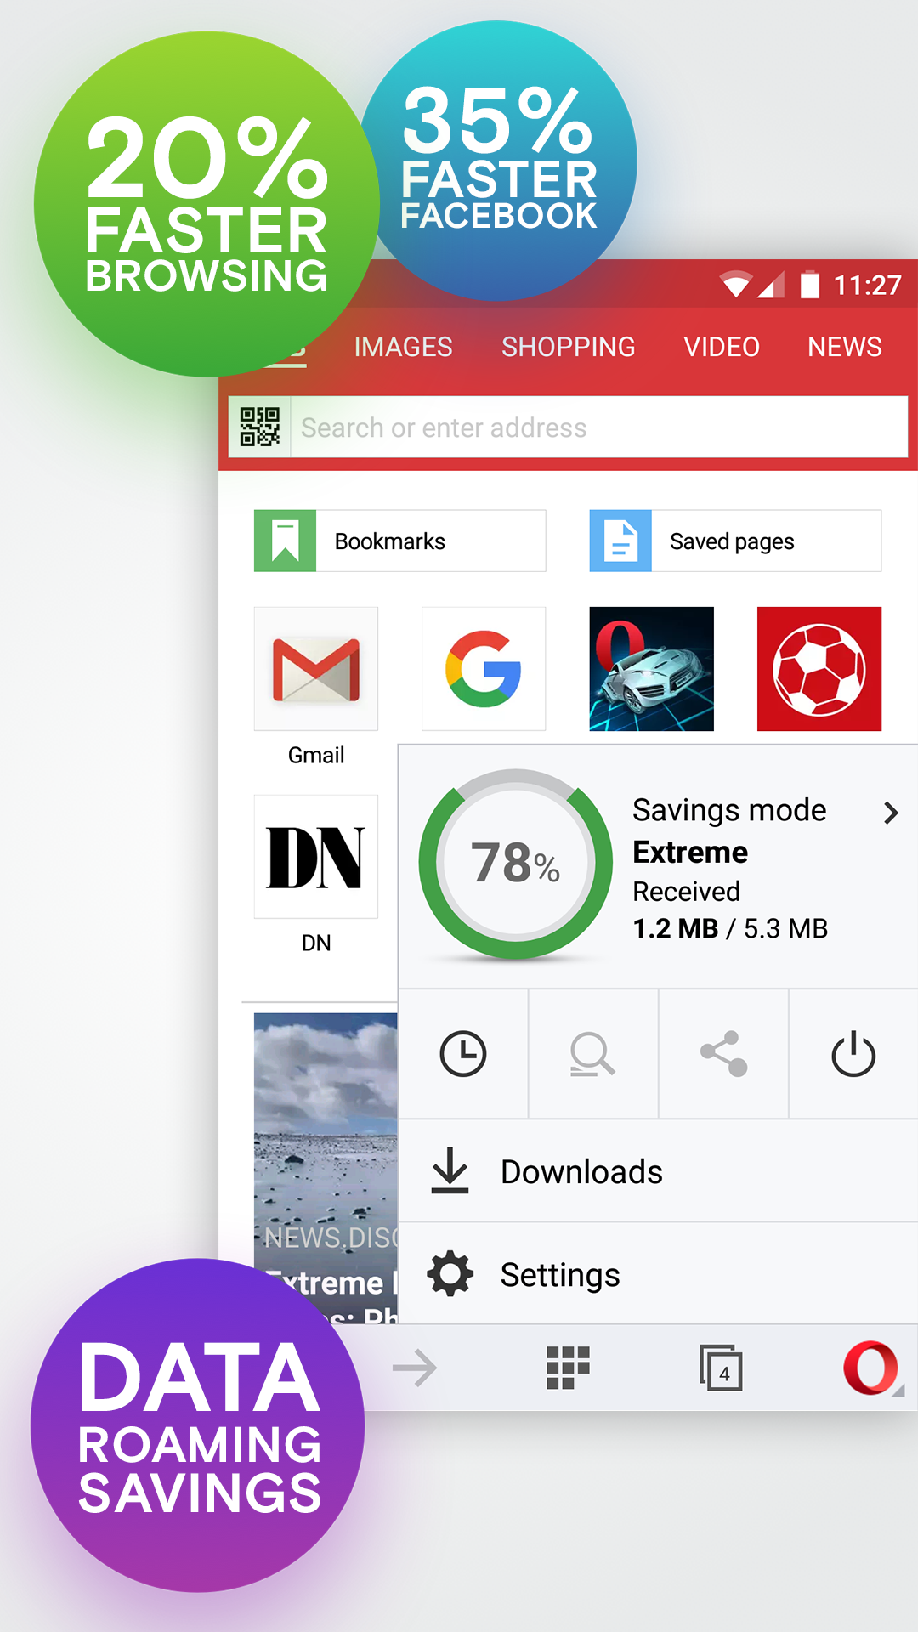Switch to the IMAGES tab
918x1632 pixels.
[403, 347]
